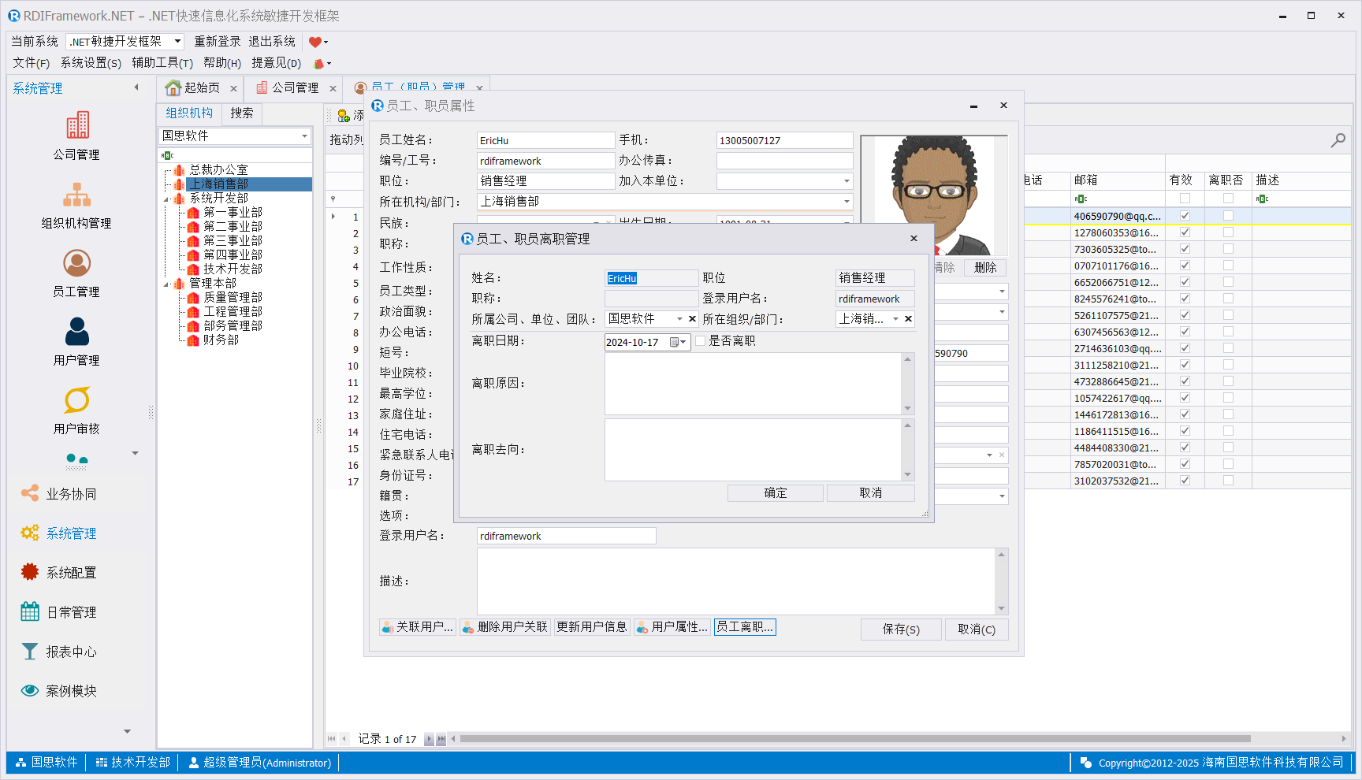The image size is (1362, 780).
Task: Switch to the 公司管理 tab
Action: pos(295,87)
